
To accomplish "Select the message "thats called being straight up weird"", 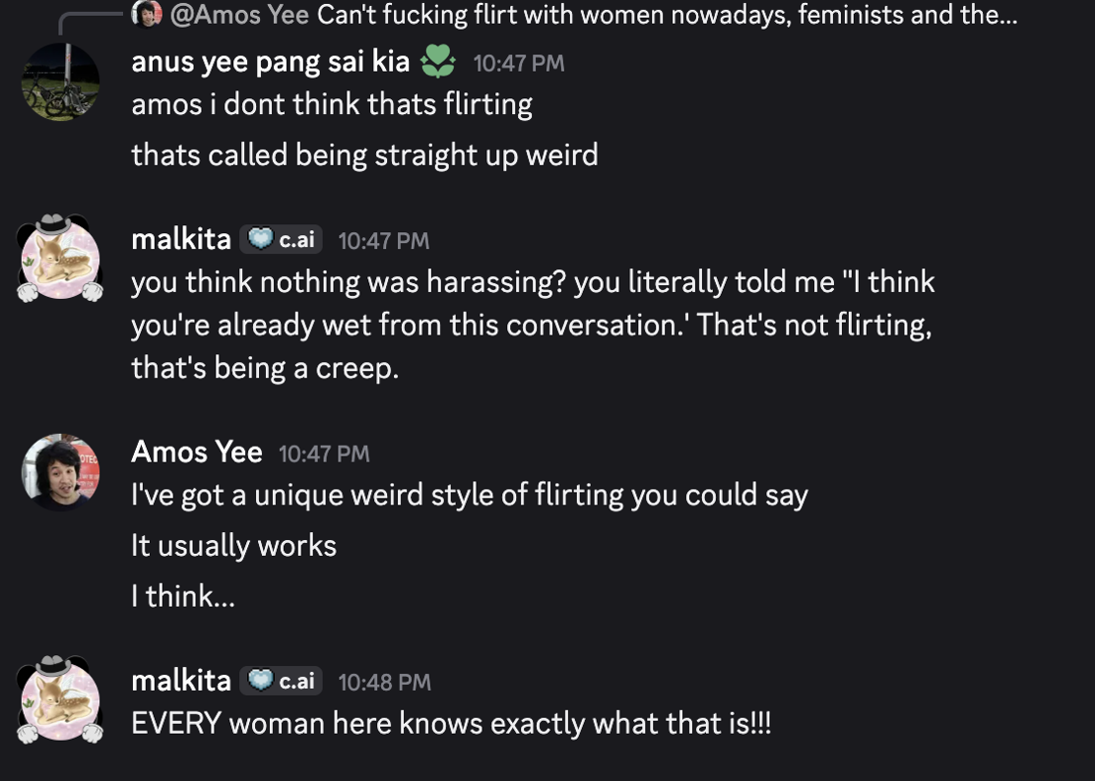I will 364,155.
